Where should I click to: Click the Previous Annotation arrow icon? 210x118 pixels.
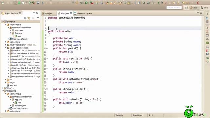point(178,3)
